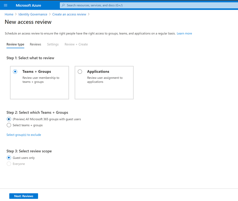Click the Review user membership to teams + groups description
Image resolution: width=238 pixels, height=201 pixels.
click(41, 80)
